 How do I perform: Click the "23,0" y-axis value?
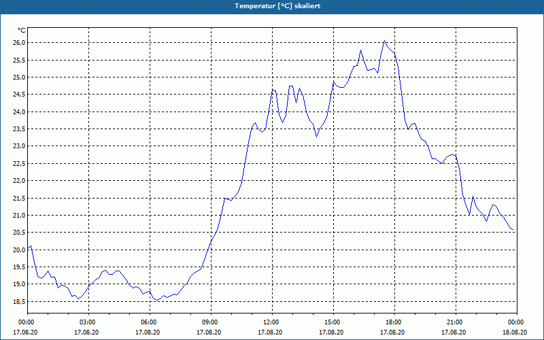(x=19, y=146)
